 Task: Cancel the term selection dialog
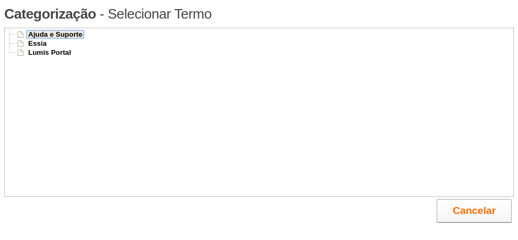(474, 211)
